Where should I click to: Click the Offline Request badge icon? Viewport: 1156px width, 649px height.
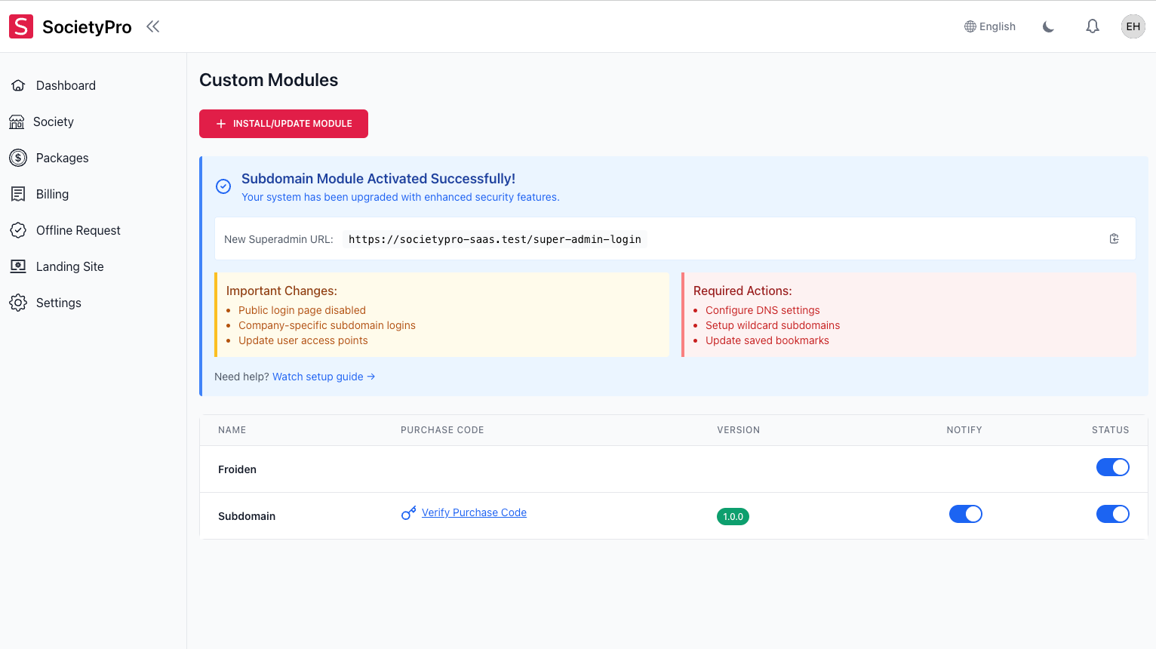click(x=18, y=230)
